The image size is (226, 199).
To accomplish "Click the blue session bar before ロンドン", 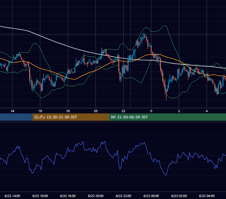I will tap(16, 117).
